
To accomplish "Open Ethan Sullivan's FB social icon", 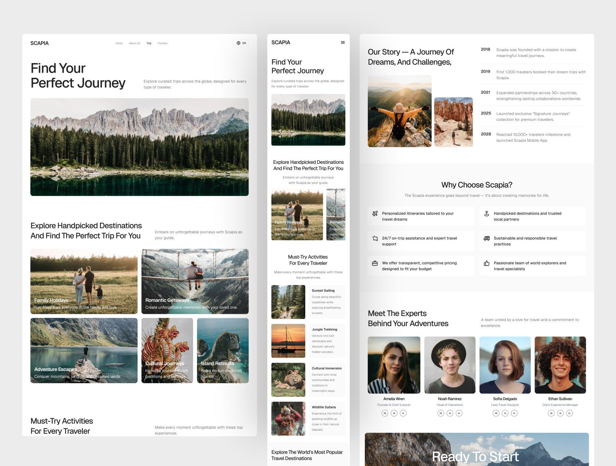I will click(x=551, y=413).
